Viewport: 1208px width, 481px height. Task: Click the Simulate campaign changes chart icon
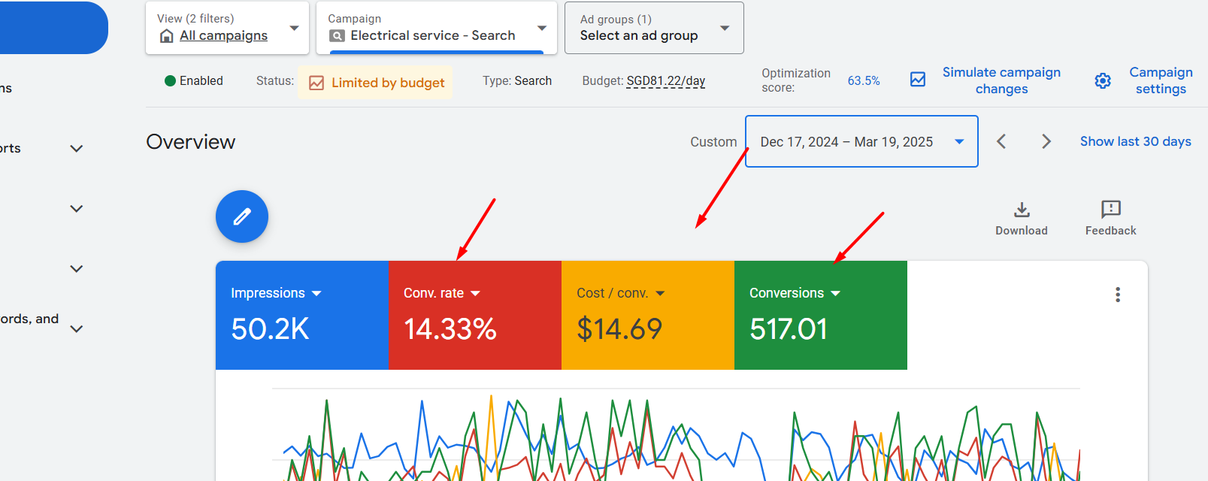918,80
